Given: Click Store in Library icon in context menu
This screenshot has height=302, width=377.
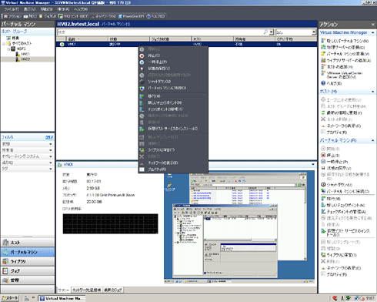Looking at the screenshot, I should click(142, 150).
